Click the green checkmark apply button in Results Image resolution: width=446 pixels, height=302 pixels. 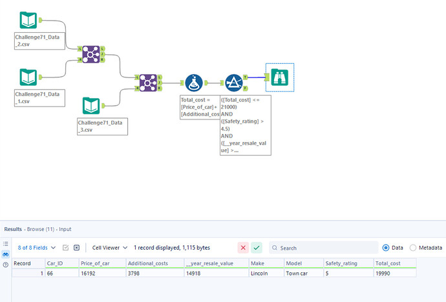click(256, 248)
